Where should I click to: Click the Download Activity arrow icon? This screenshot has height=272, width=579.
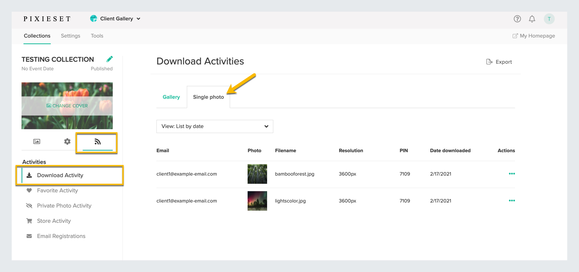(x=29, y=175)
